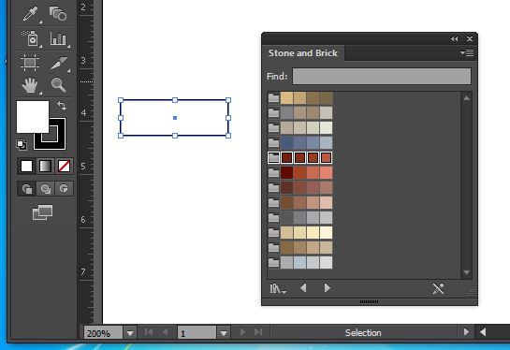
Task: Close the Stone and Brick panel
Action: click(470, 38)
